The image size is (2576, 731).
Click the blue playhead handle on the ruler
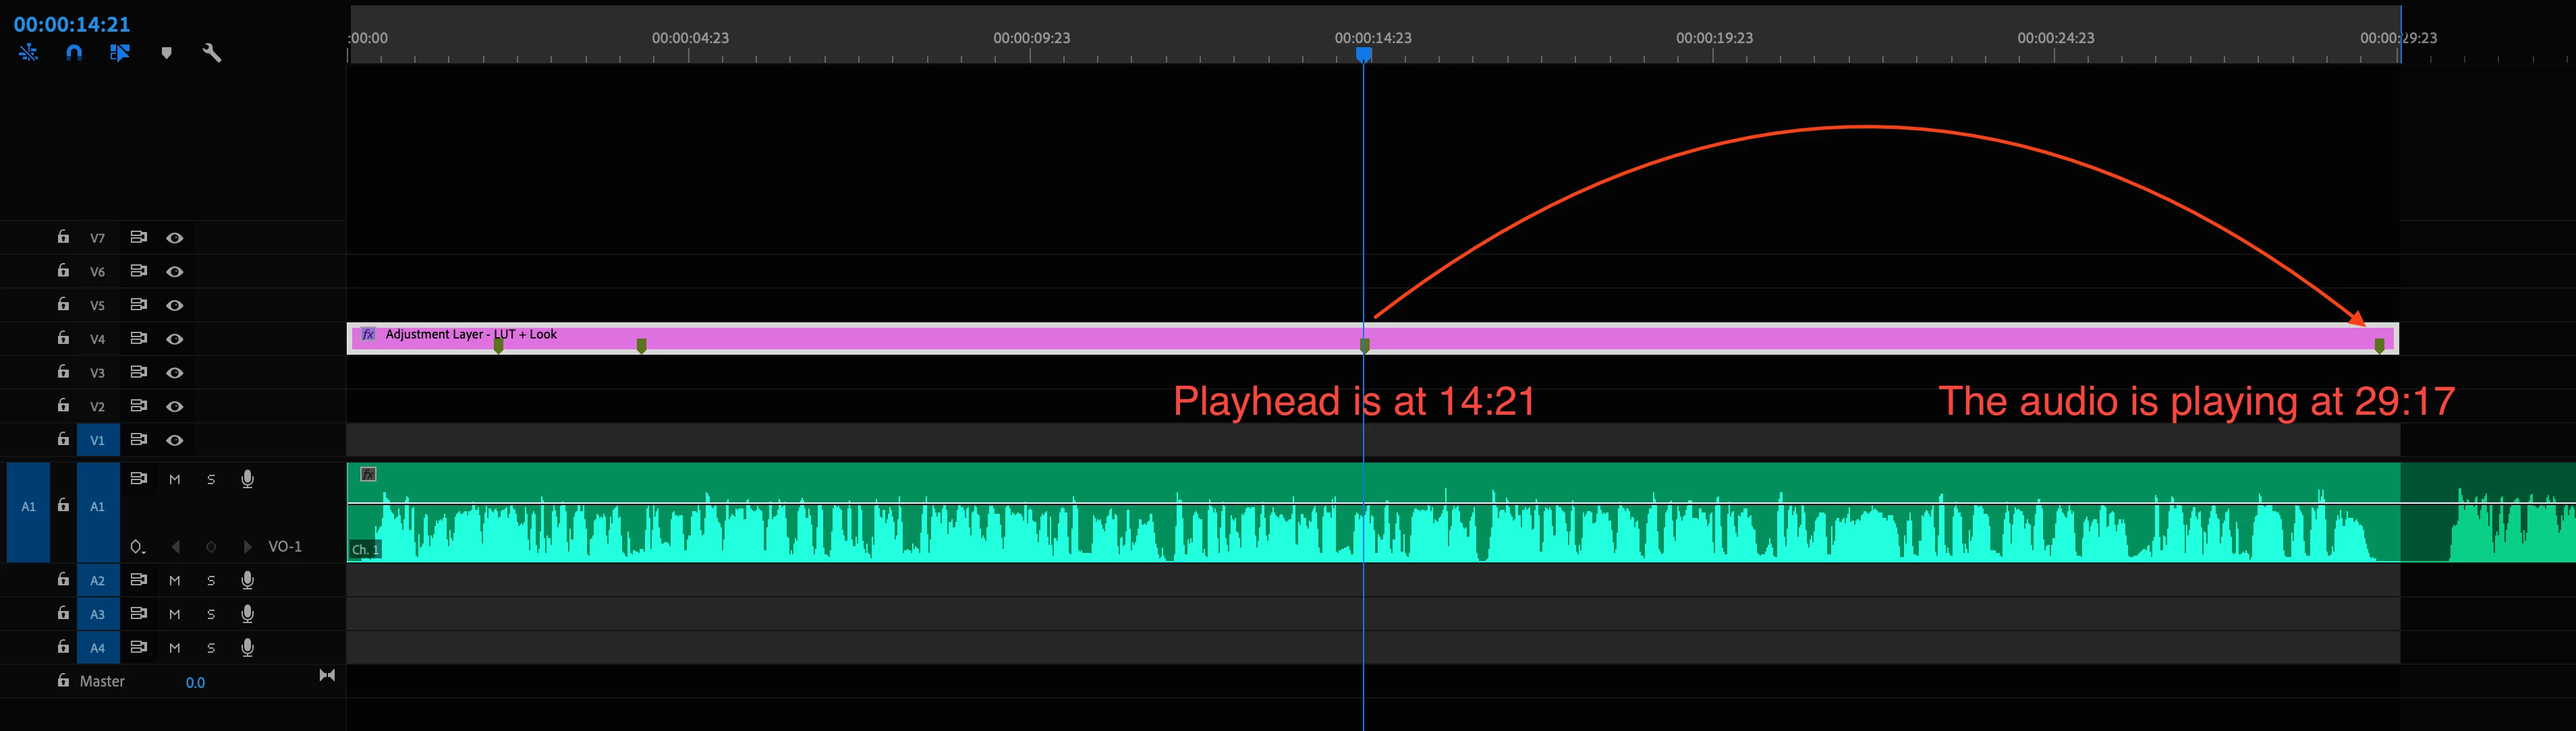click(x=1363, y=54)
